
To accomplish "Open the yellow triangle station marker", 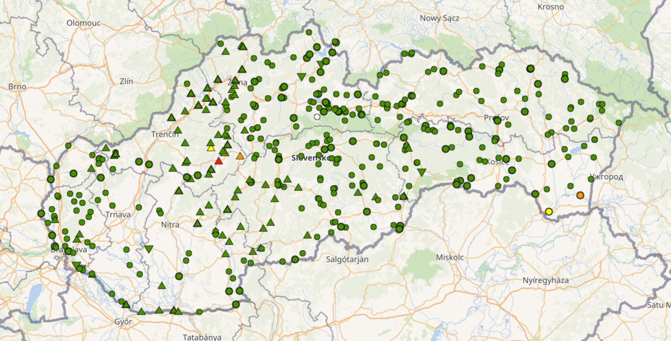I will pos(211,148).
